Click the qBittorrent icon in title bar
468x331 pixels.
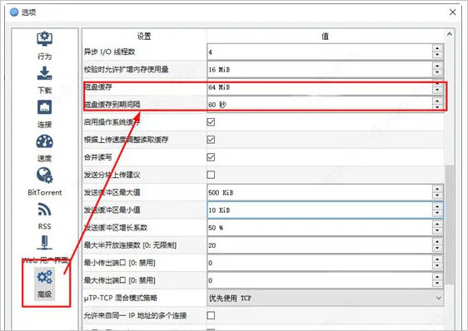tap(14, 12)
